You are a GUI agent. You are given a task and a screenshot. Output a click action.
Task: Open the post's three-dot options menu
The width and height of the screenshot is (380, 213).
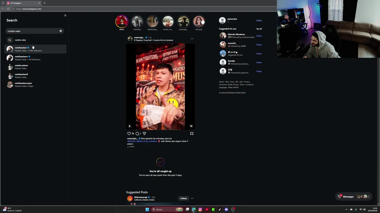tap(192, 39)
